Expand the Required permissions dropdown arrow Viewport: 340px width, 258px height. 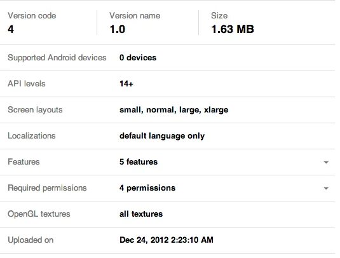[x=326, y=188]
